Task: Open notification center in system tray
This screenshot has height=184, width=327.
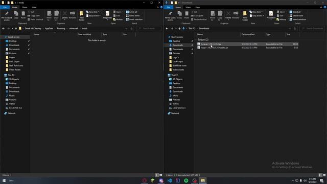Action: (x=322, y=180)
